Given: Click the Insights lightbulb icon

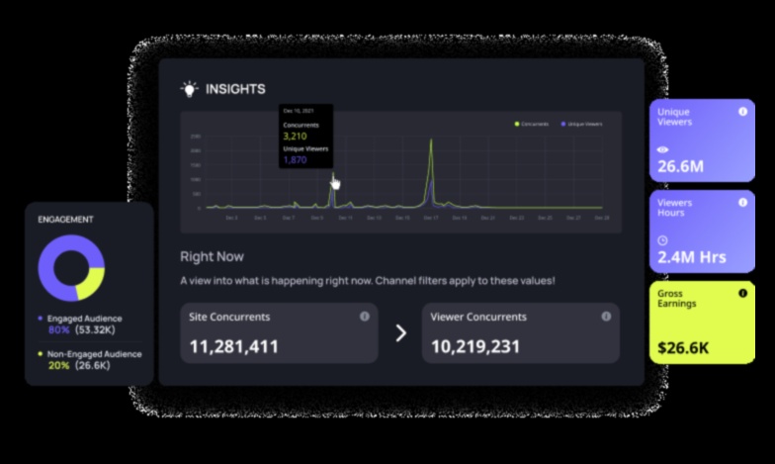Looking at the screenshot, I should 189,89.
